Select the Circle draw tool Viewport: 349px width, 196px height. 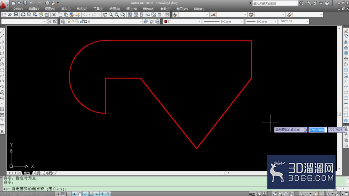2,64
